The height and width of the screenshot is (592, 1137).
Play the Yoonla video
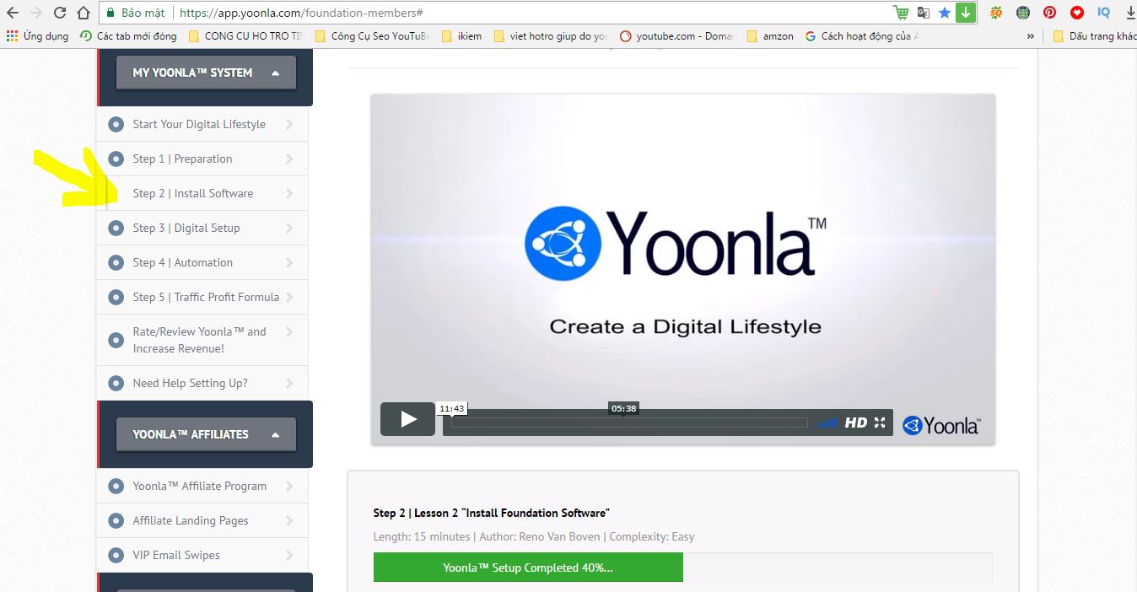(x=407, y=419)
